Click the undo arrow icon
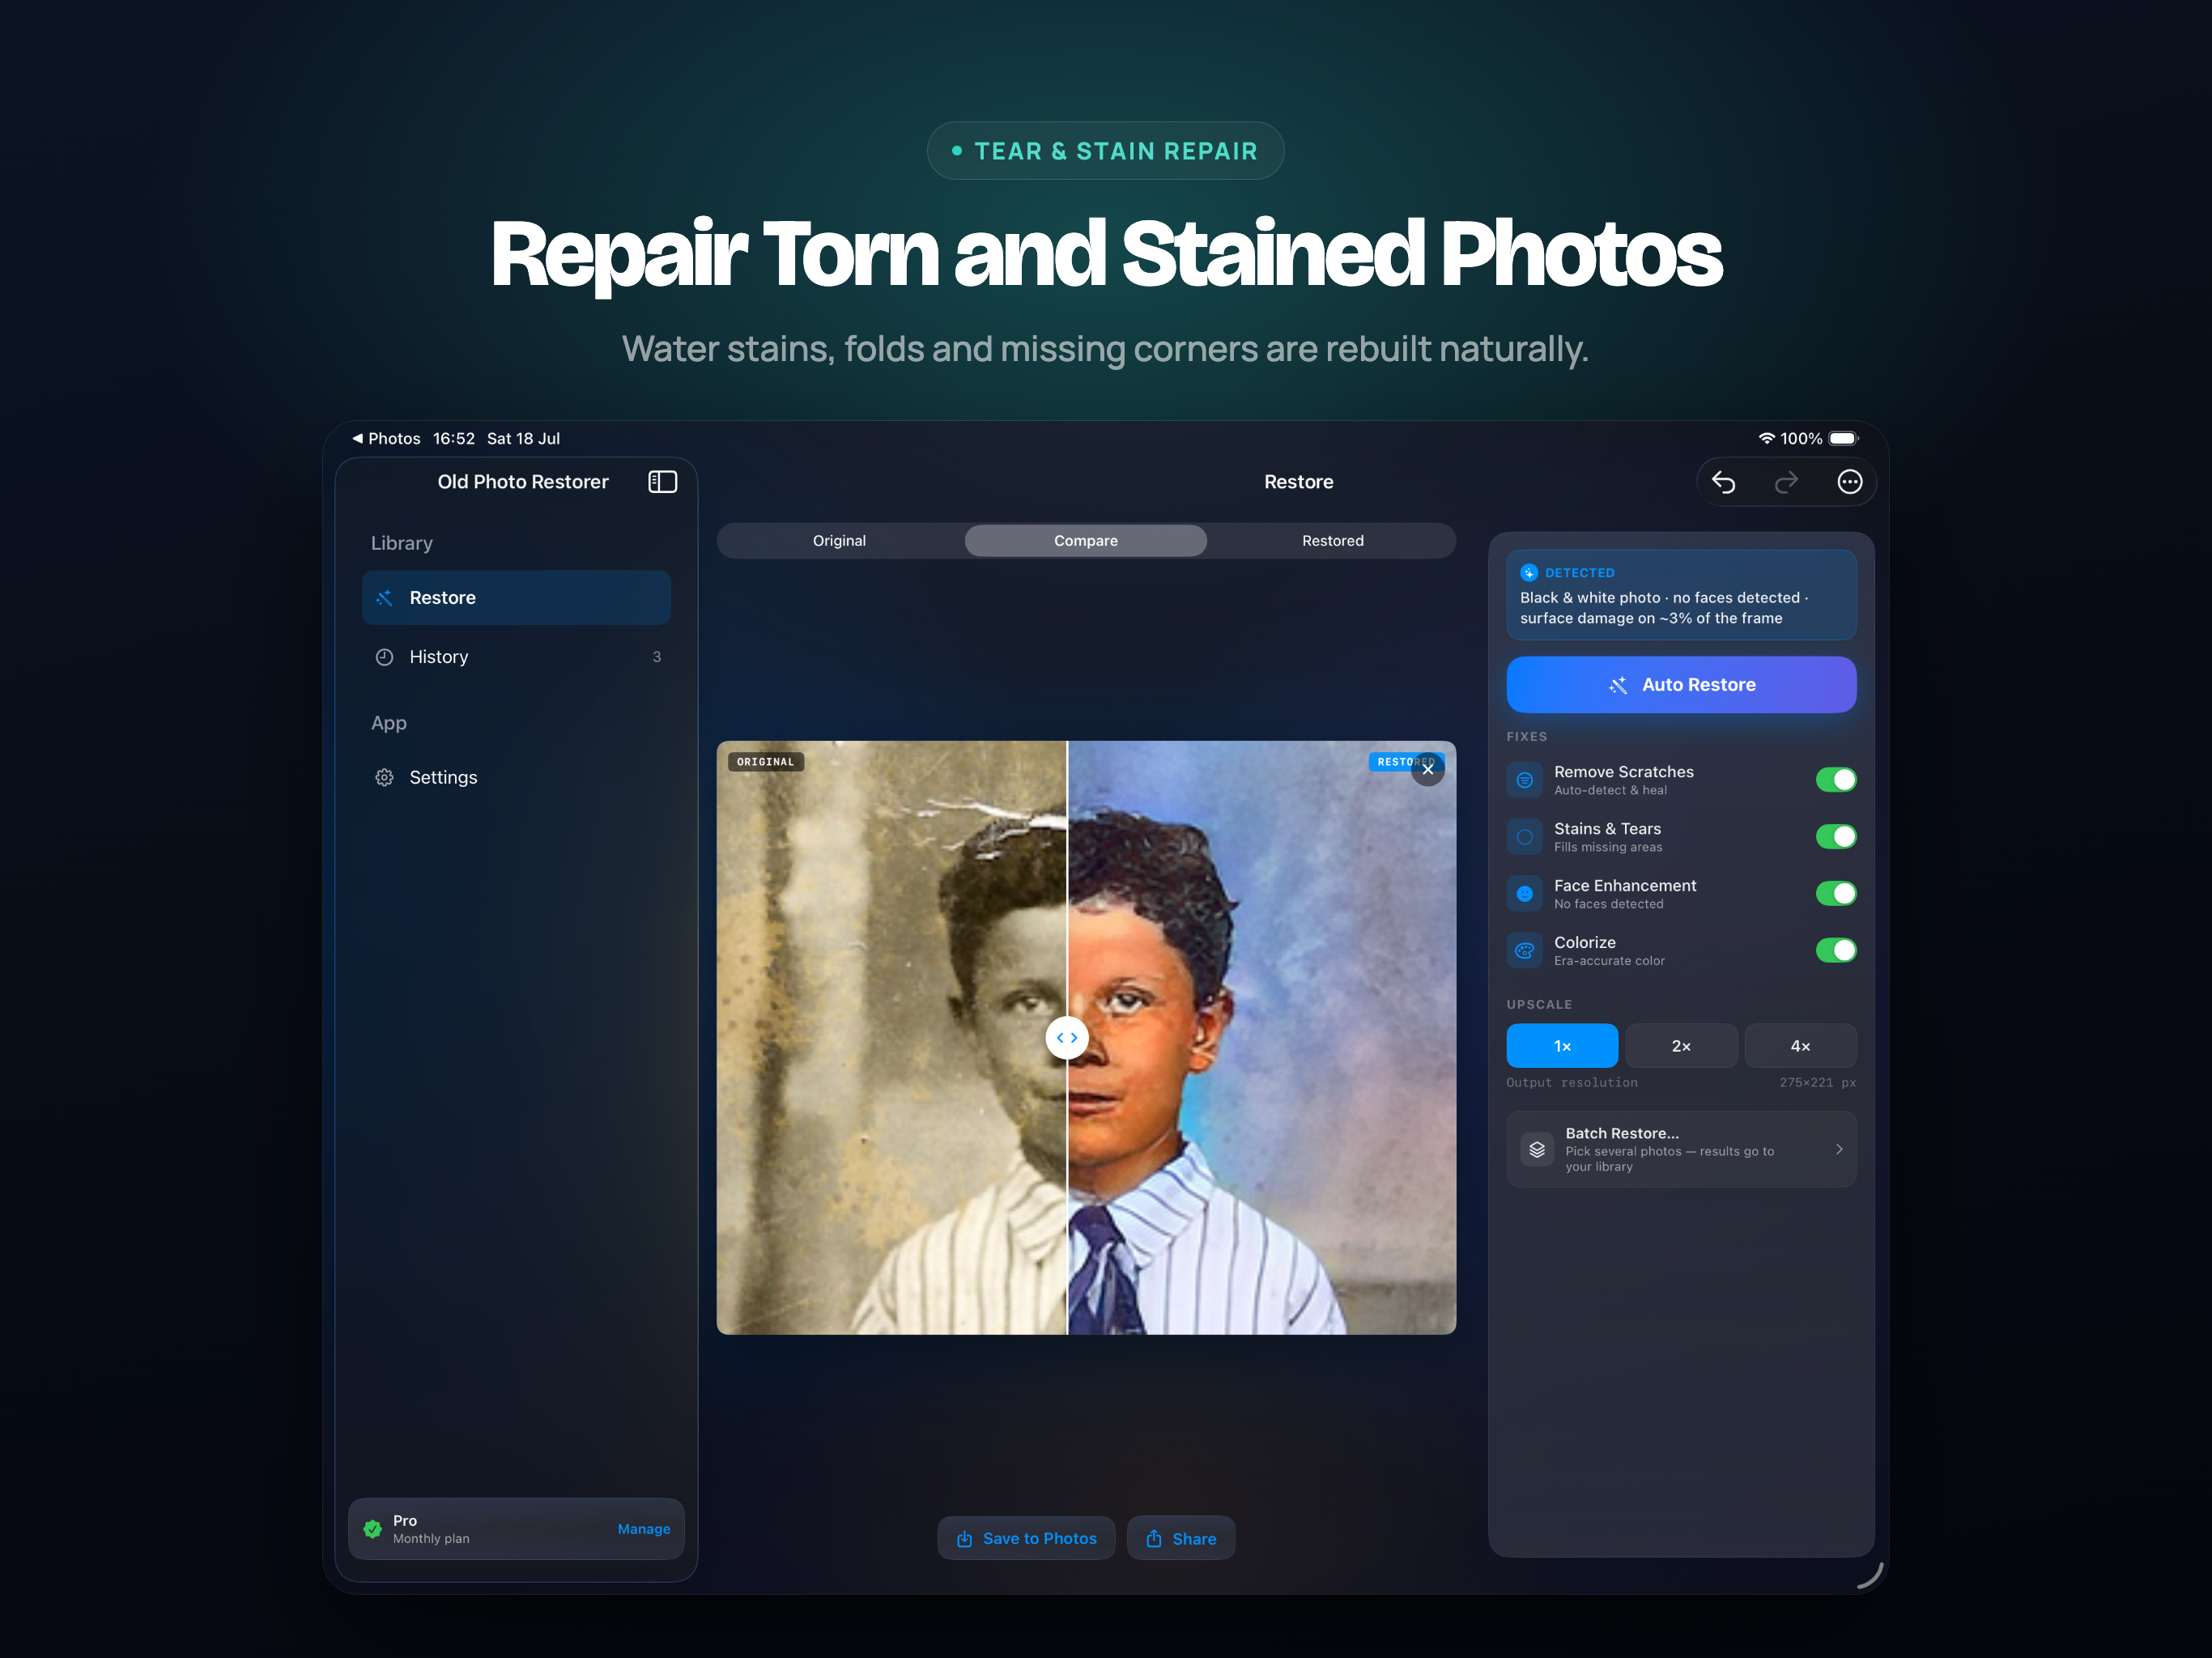The width and height of the screenshot is (2212, 1658). (1723, 482)
